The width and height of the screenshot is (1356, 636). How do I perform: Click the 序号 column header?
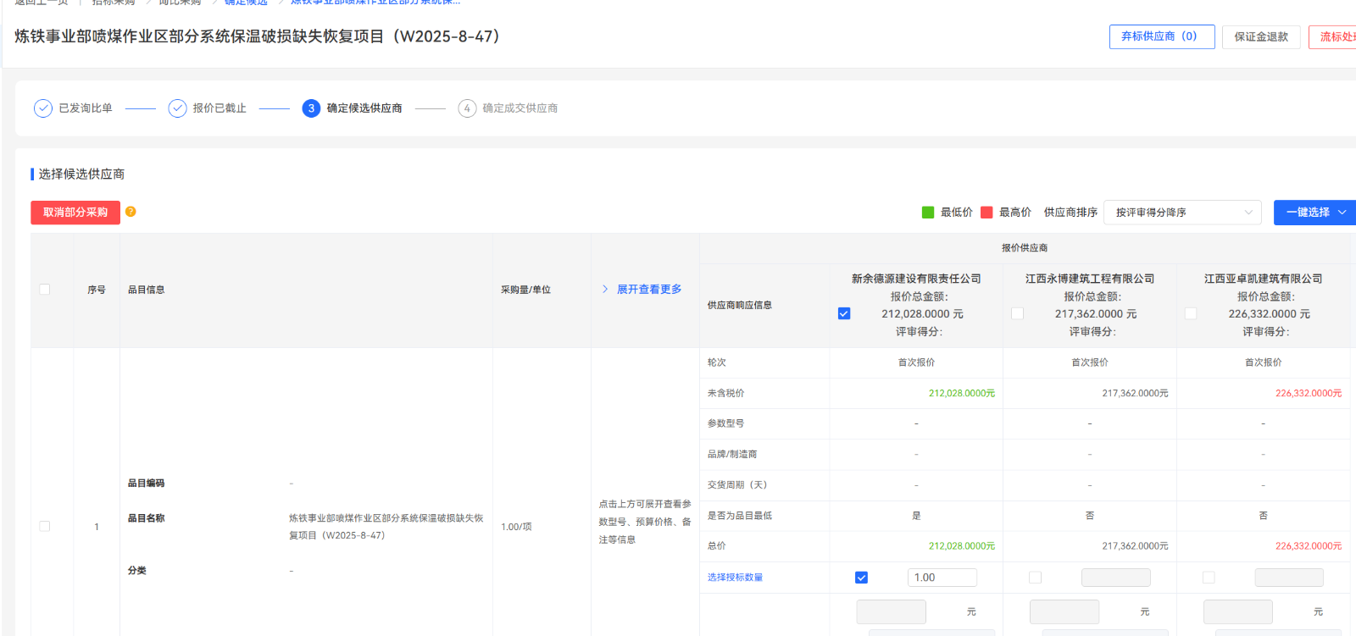(97, 290)
